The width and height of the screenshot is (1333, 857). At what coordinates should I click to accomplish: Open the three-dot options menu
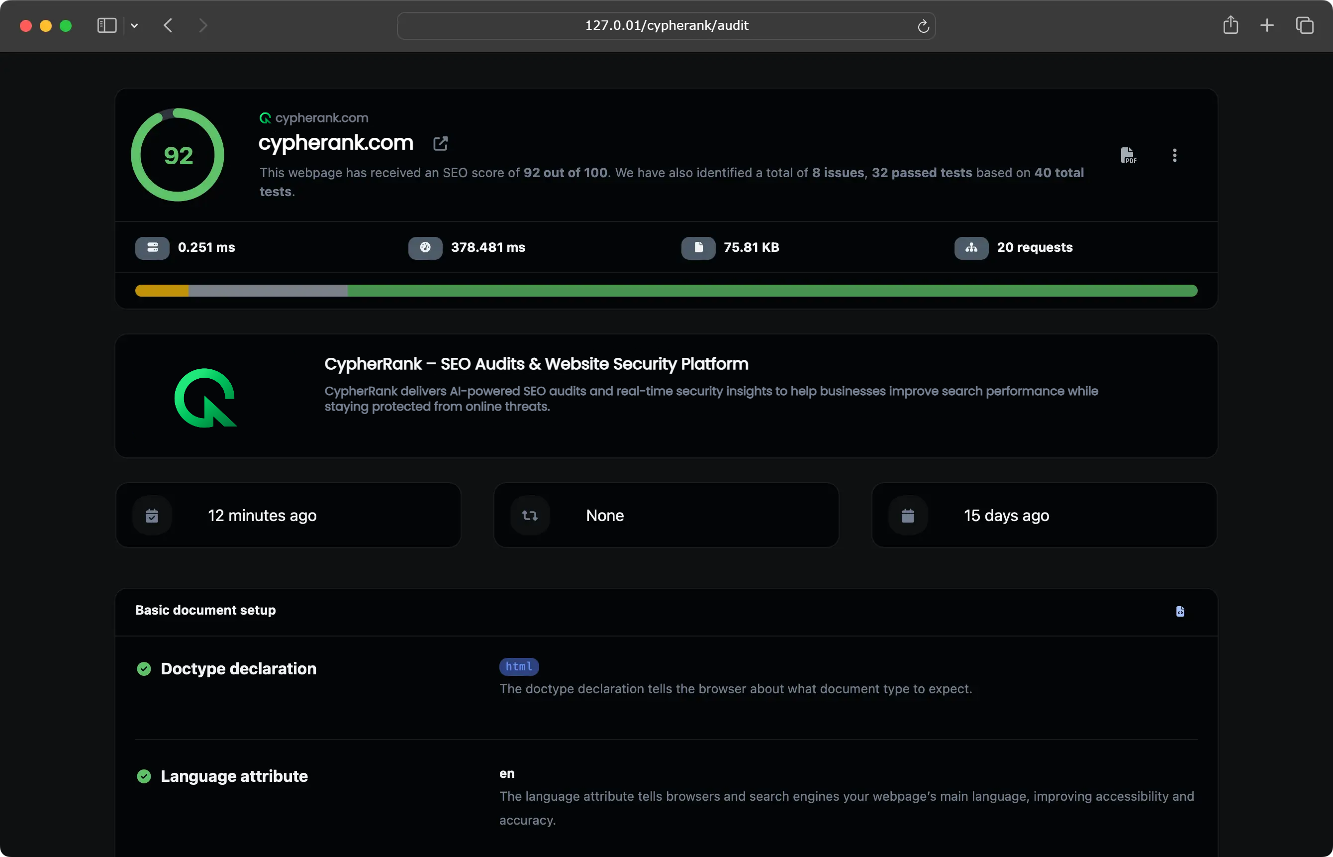click(1174, 155)
